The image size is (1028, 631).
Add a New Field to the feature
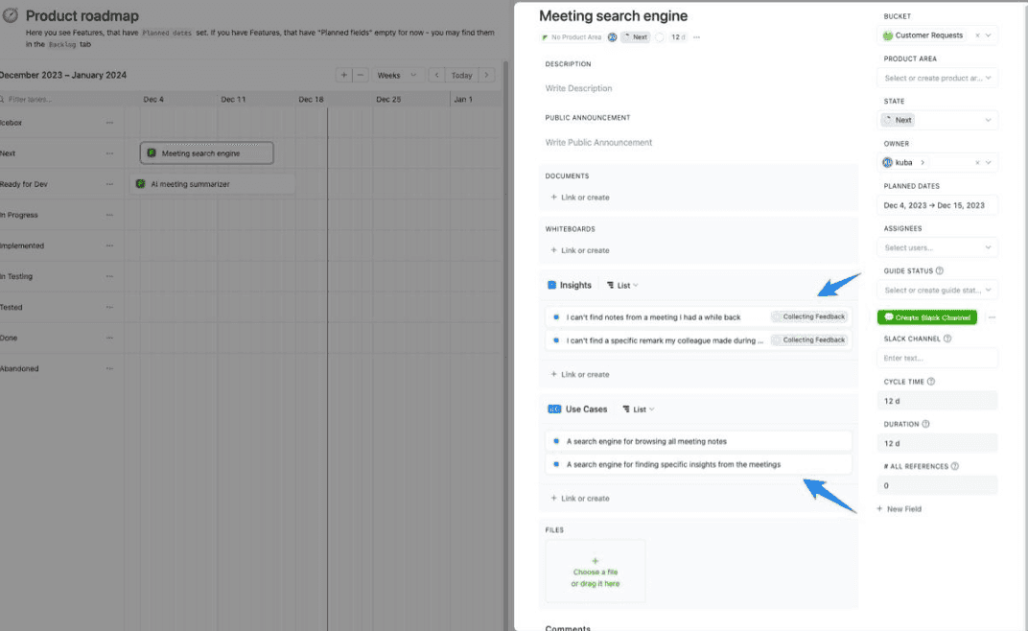[899, 509]
